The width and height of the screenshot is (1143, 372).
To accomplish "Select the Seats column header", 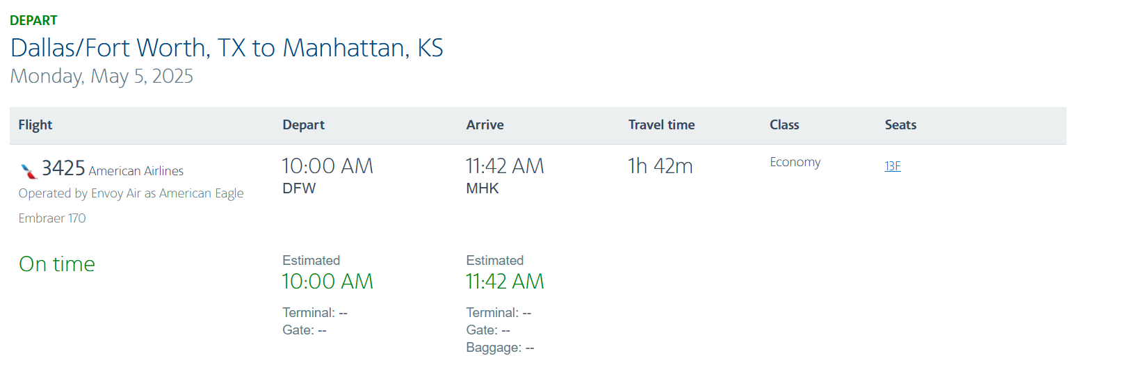I will coord(900,125).
